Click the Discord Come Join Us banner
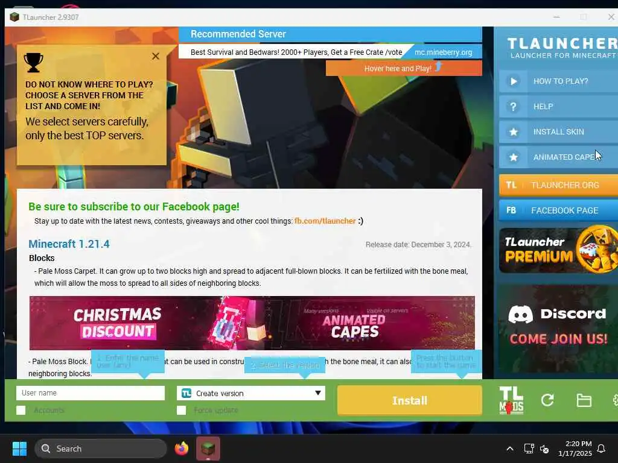The height and width of the screenshot is (463, 618). click(x=558, y=329)
